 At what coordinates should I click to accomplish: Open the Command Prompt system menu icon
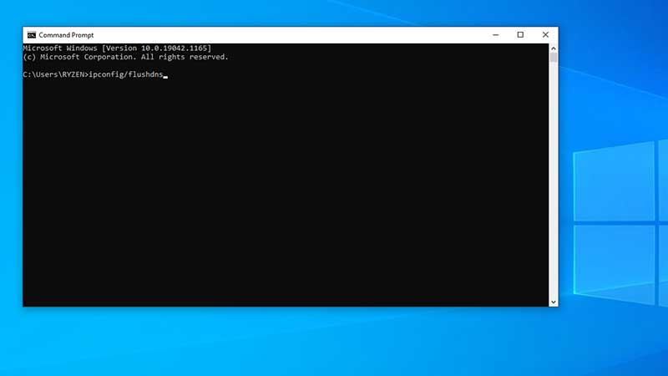[32, 35]
